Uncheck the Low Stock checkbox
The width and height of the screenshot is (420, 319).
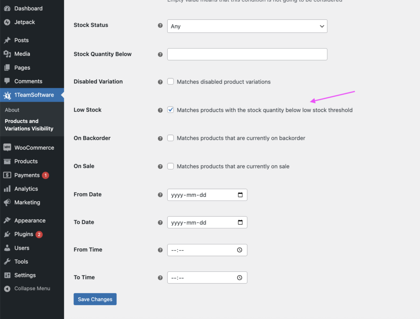pyautogui.click(x=171, y=110)
